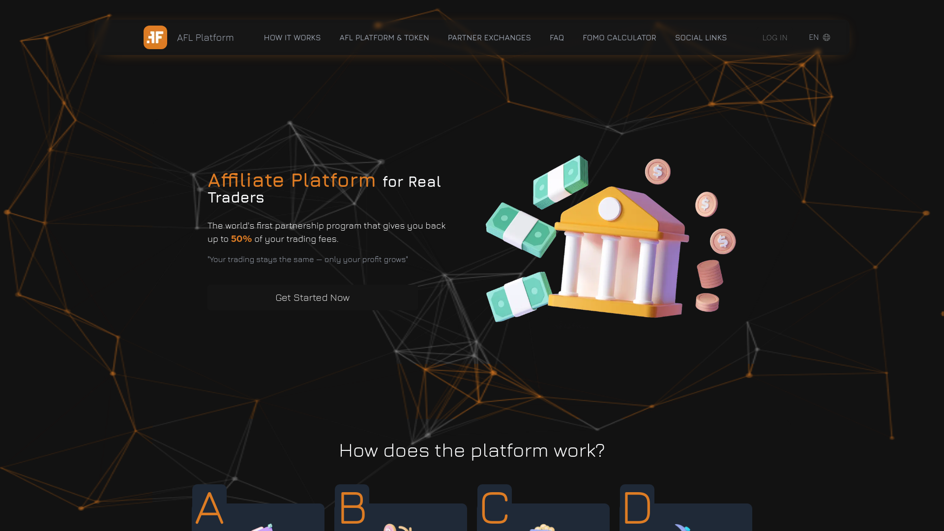Go to AFL PLATFORM & TOKEN section
This screenshot has height=531, width=944.
pyautogui.click(x=384, y=37)
